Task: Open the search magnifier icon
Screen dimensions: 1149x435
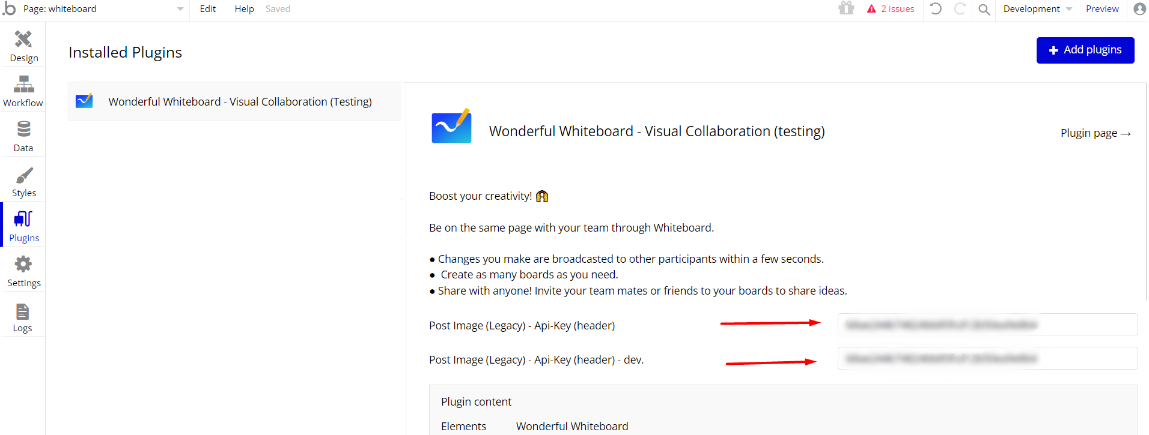Action: click(984, 10)
